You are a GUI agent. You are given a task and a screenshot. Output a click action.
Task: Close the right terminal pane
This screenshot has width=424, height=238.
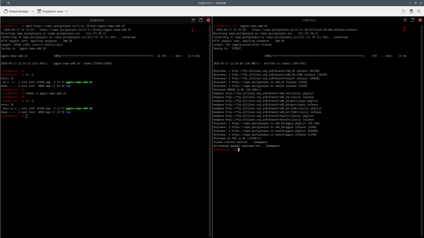pos(420,20)
